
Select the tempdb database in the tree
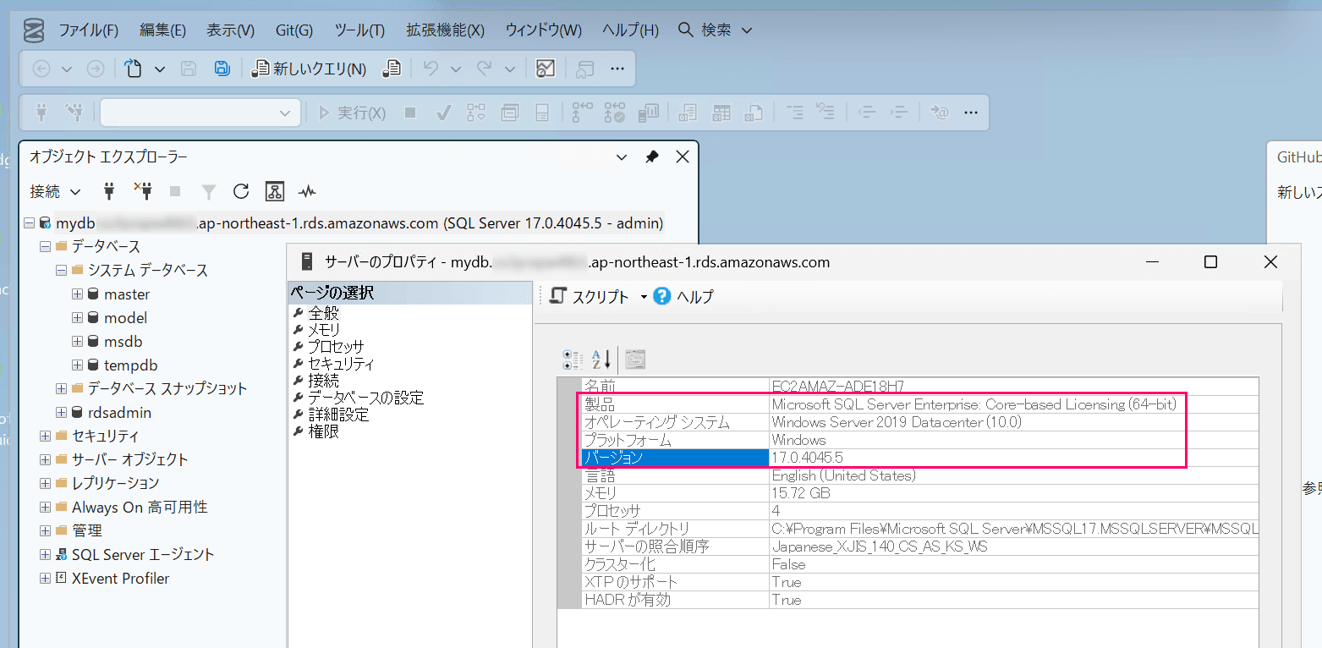click(x=130, y=365)
